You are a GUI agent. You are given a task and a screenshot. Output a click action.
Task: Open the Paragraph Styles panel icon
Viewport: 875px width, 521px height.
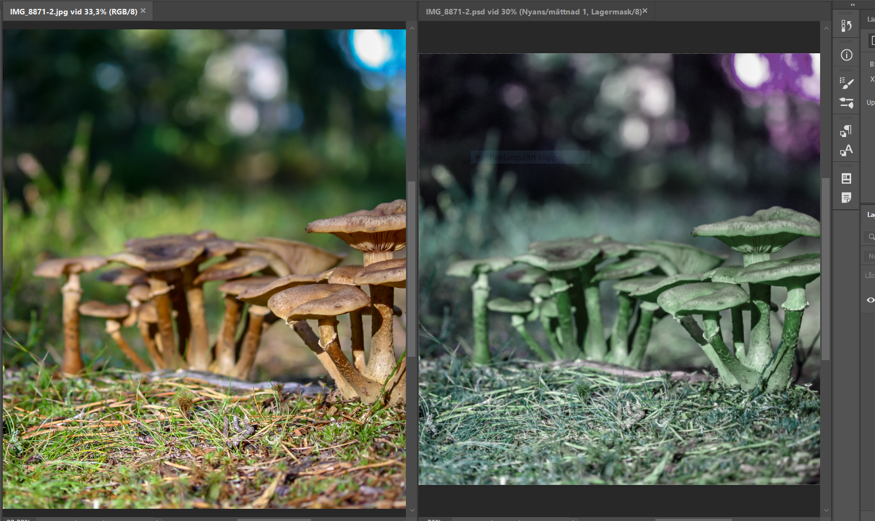point(846,131)
